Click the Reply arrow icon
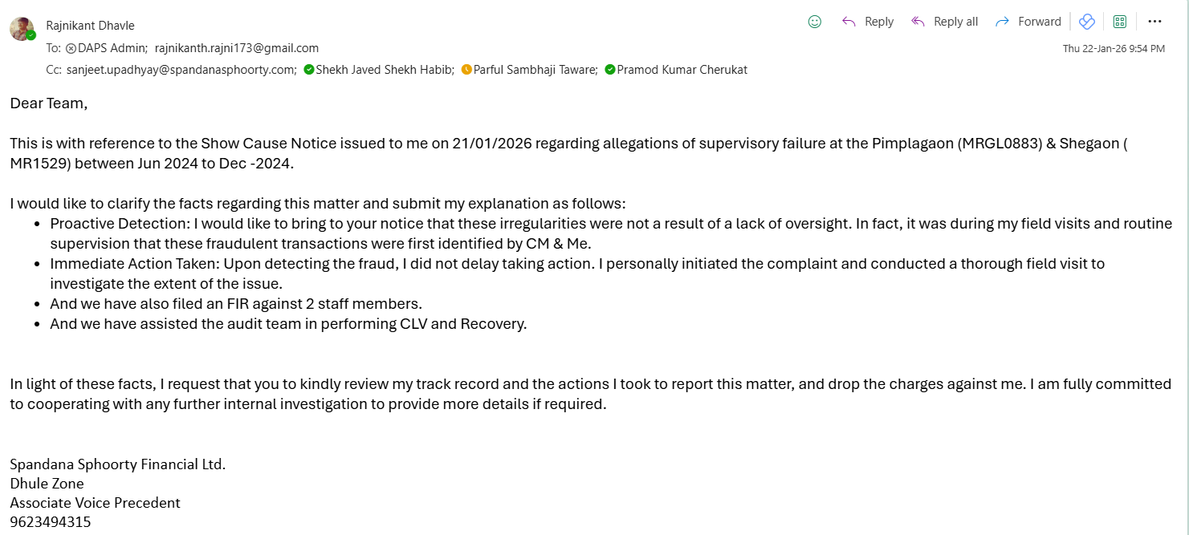Image resolution: width=1189 pixels, height=535 pixels. click(849, 22)
